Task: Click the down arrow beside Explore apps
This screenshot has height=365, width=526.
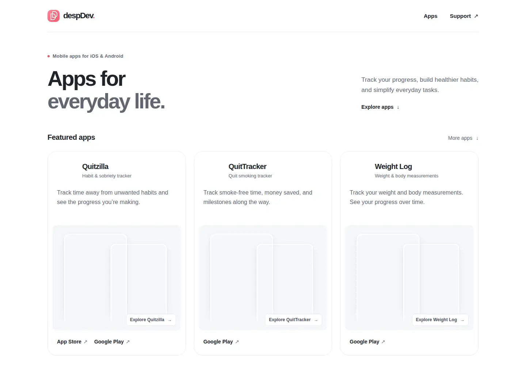Action: tap(398, 107)
